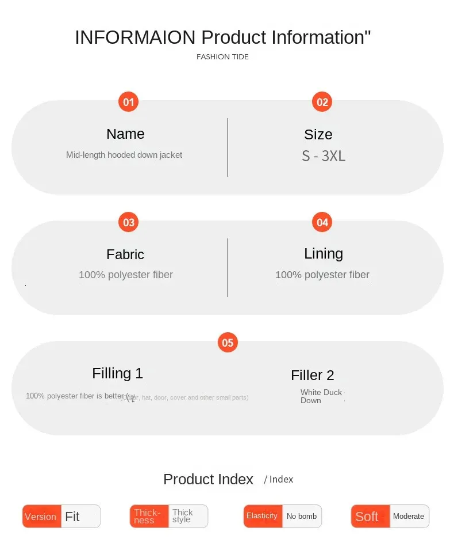Click the orange Thickness label

(149, 517)
